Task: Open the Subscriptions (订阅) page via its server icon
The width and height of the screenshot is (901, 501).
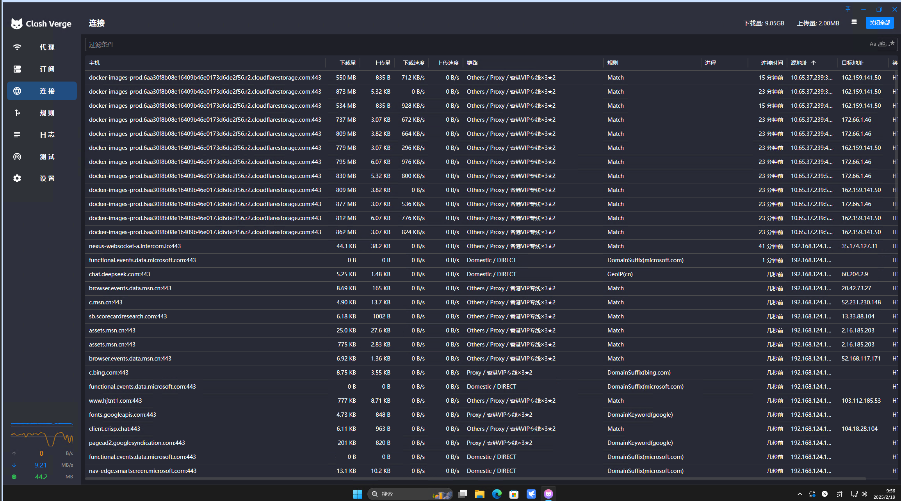Action: coord(17,69)
